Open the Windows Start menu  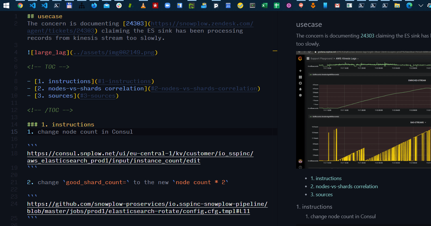click(6, 5)
